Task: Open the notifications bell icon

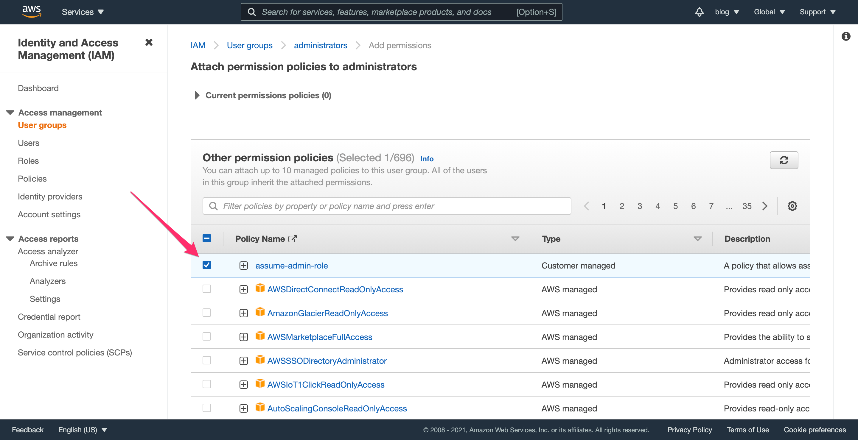Action: point(699,12)
